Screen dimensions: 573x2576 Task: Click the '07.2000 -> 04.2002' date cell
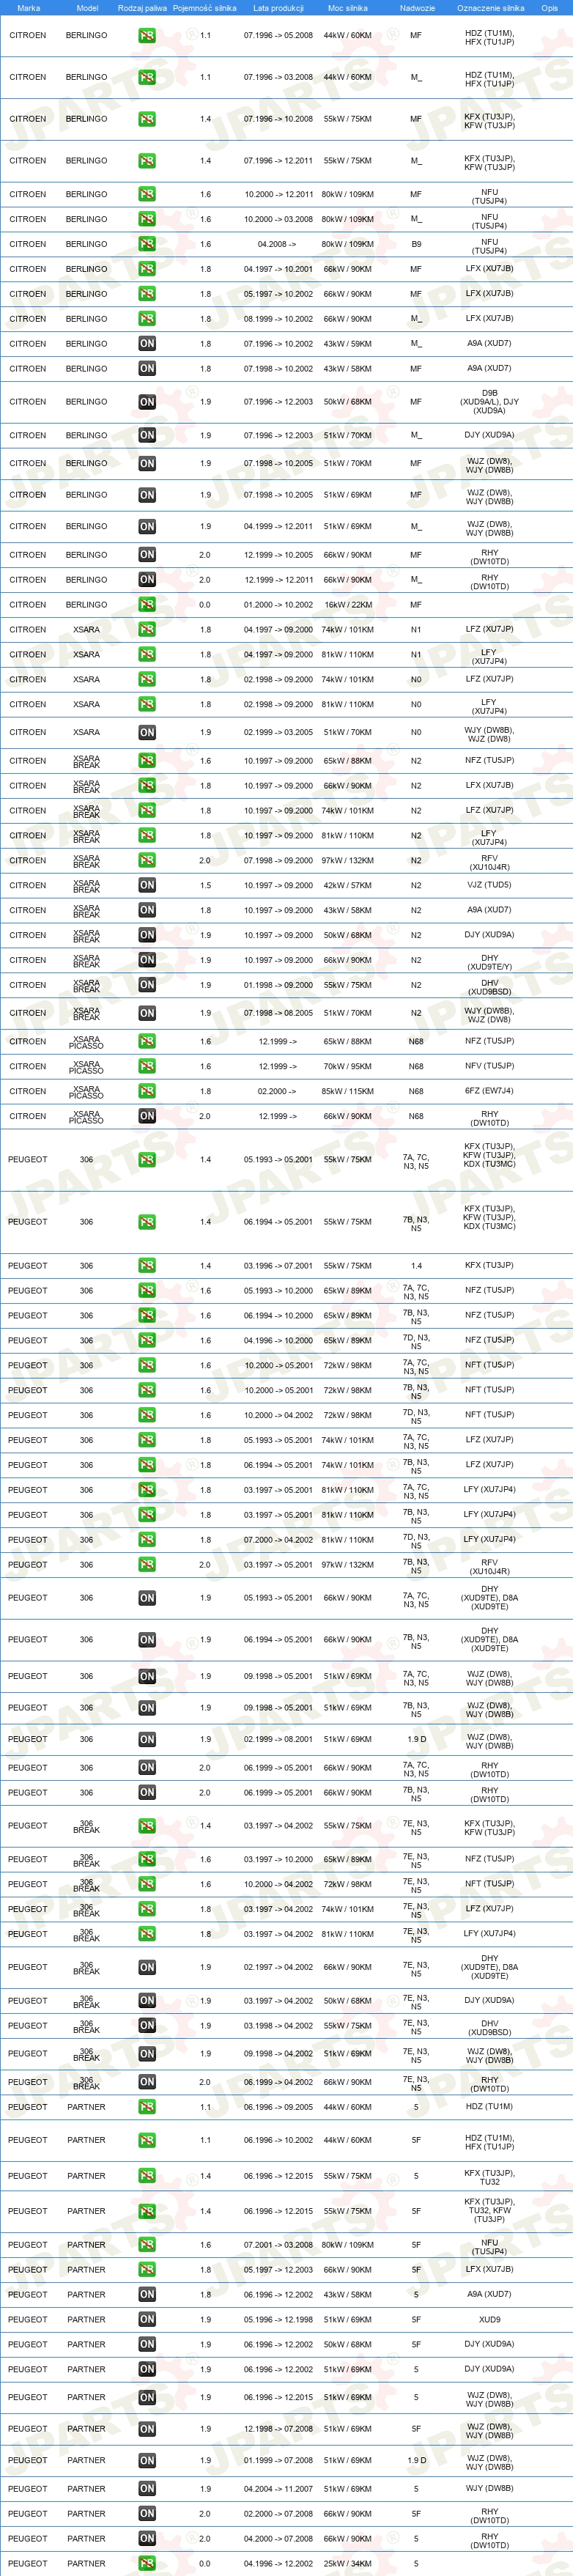click(278, 1540)
